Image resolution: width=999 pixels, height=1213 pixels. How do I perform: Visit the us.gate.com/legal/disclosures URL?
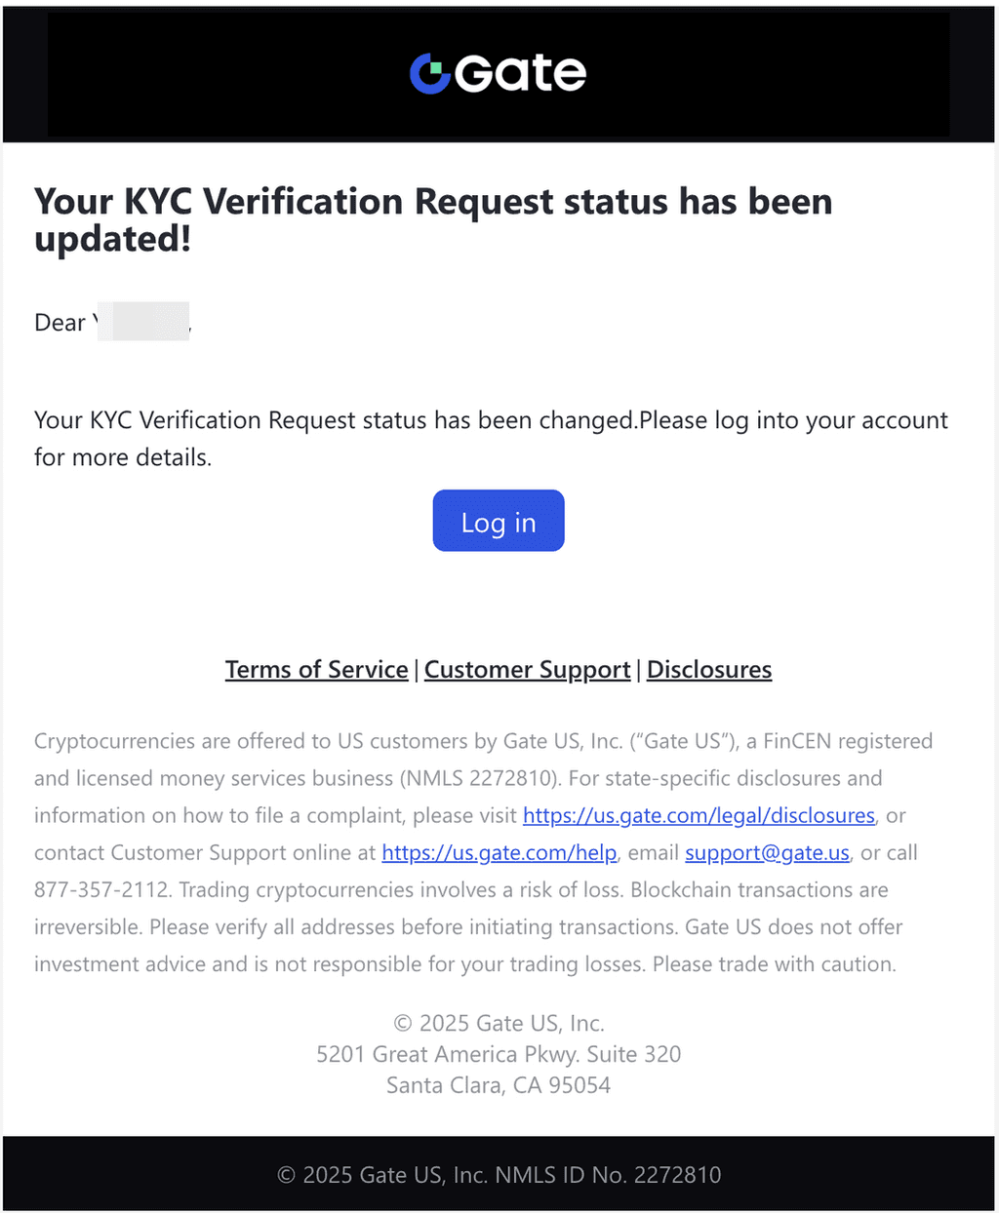coord(699,815)
